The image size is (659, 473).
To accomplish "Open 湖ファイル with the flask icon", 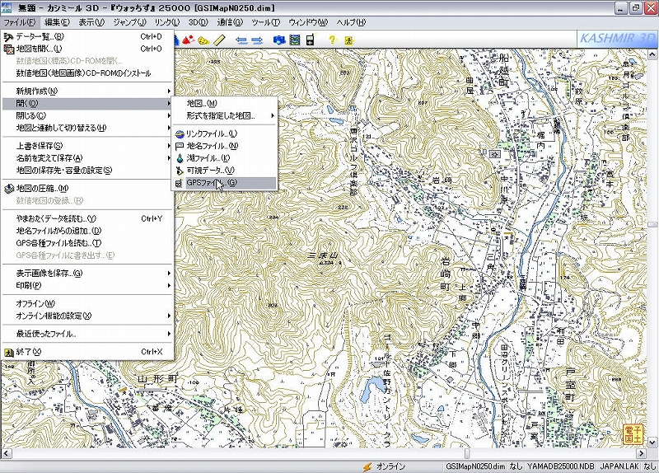I will click(x=224, y=158).
